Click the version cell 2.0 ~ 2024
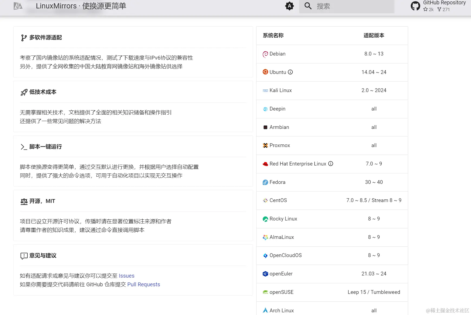471x315 pixels. pyautogui.click(x=374, y=90)
